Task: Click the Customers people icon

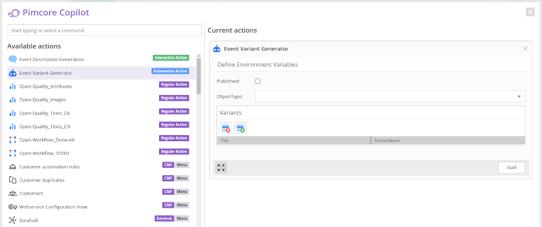Action: [x=13, y=194]
